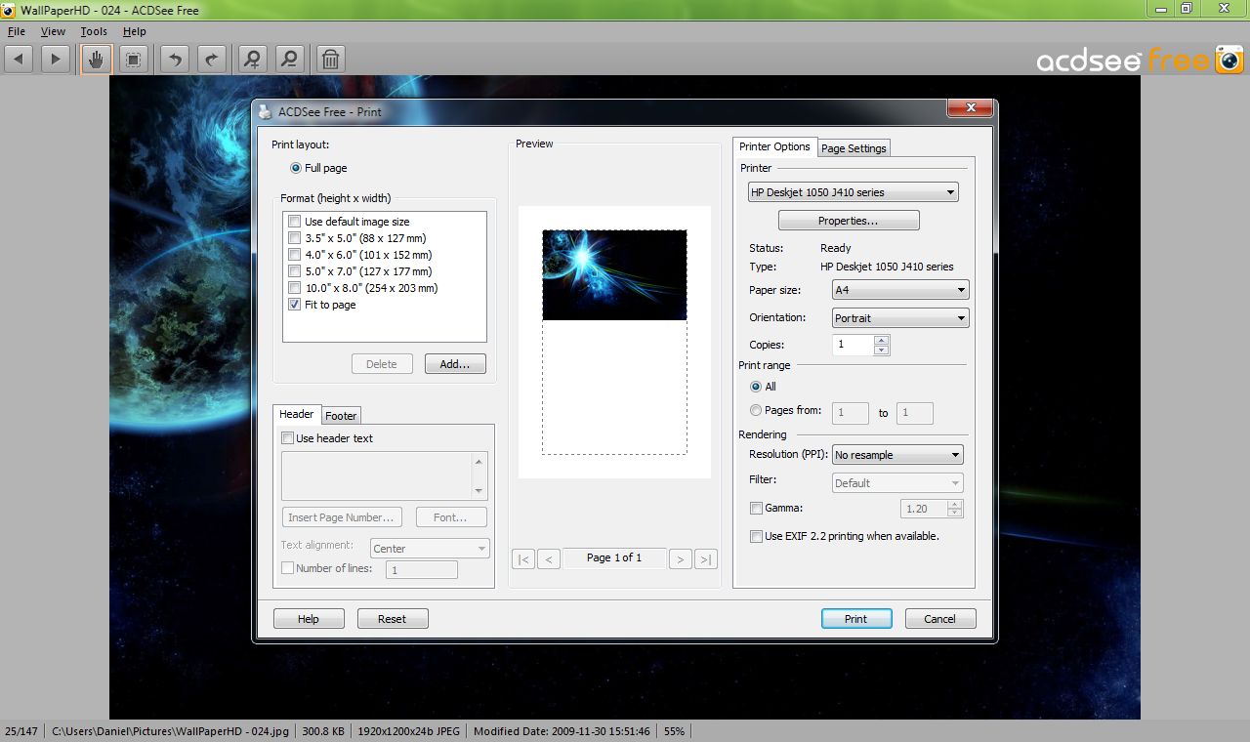The width and height of the screenshot is (1250, 742).
Task: Click the Zoom out magnifier
Action: (x=289, y=60)
